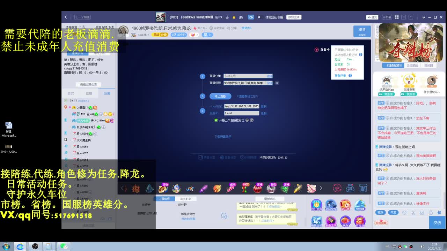Open the grid apps icon in title bar
Image resolution: width=447 pixels, height=251 pixels.
(x=396, y=17)
